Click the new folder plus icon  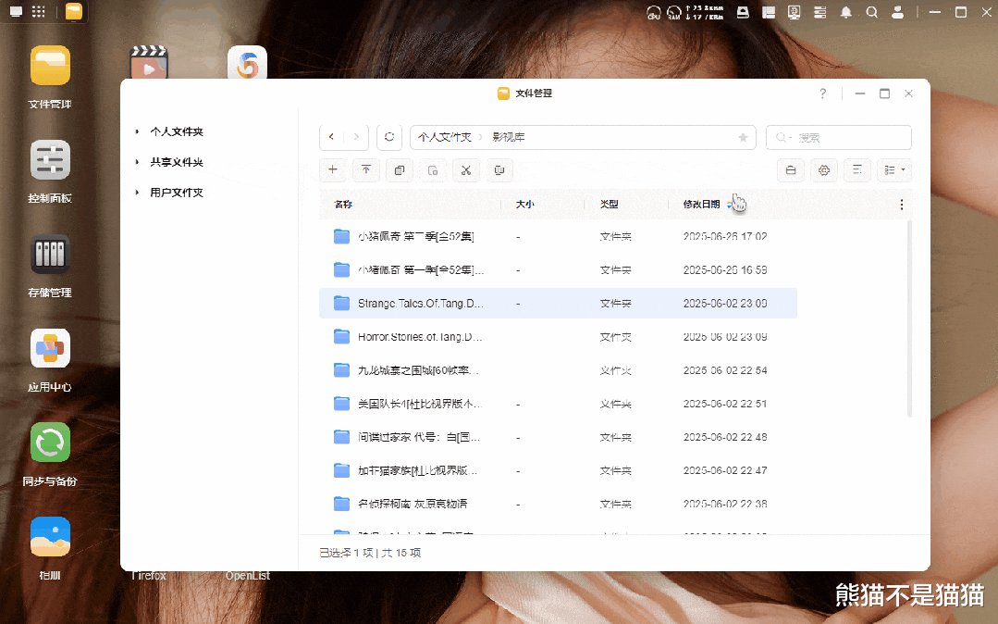tap(332, 170)
